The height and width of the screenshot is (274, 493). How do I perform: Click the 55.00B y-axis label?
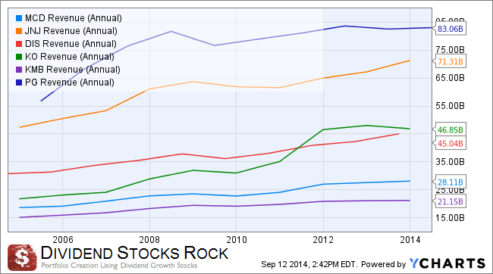pos(450,106)
